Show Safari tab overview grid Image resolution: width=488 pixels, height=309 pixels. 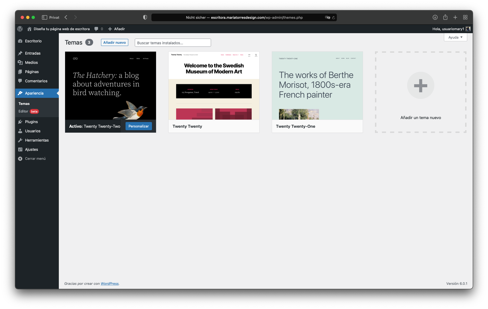pos(465,17)
